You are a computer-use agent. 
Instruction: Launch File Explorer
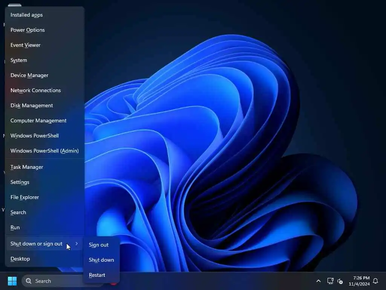44,197
